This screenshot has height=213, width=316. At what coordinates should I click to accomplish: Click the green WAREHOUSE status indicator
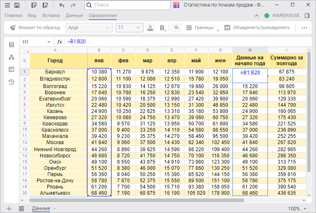[x=267, y=15]
